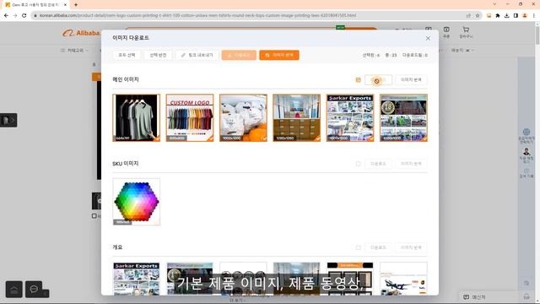Click the export links button with pencil icon
The image size is (540, 304).
pyautogui.click(x=197, y=55)
